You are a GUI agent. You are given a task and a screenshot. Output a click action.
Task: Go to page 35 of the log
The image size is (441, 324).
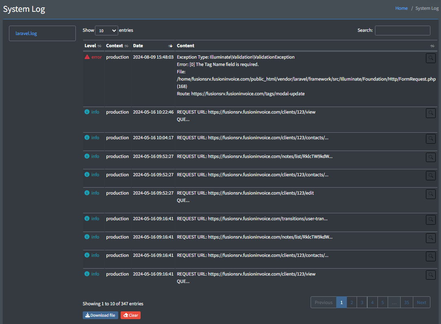pos(406,302)
